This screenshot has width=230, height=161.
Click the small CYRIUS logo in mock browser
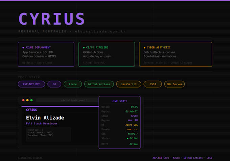click(x=31, y=110)
